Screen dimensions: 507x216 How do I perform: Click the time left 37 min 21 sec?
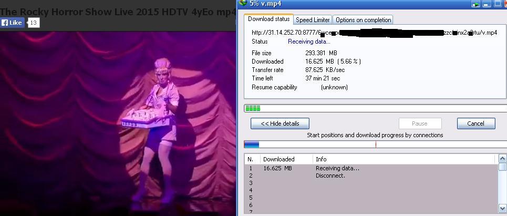[323, 78]
